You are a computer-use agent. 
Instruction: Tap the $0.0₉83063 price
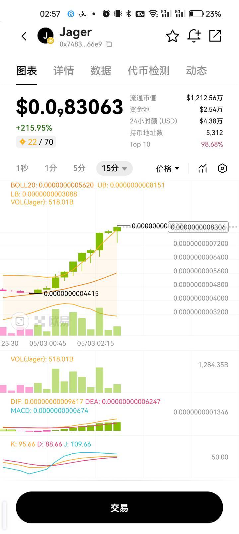pos(69,107)
